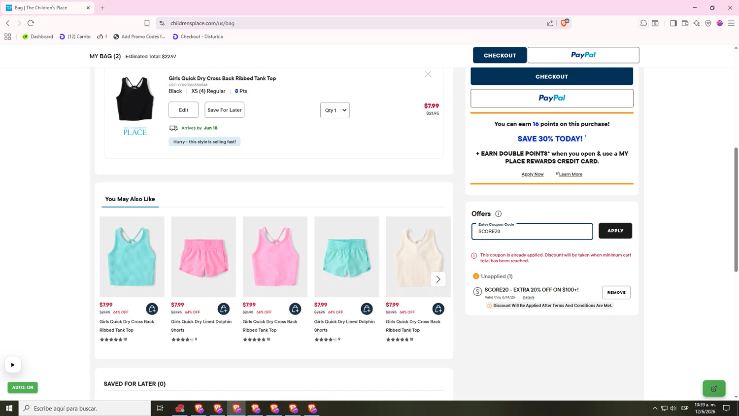Share page using the share icon

click(550, 23)
